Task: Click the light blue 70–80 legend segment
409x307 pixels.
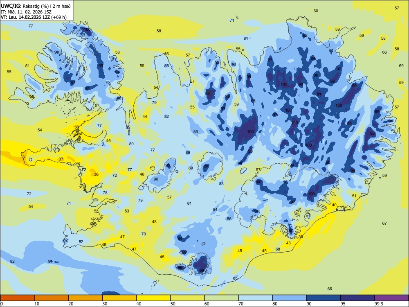Action: pos(255,298)
